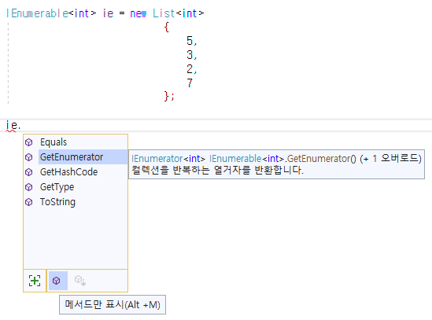Select the GetType completion entry
Image resolution: width=432 pixels, height=320 pixels.
tap(76, 187)
